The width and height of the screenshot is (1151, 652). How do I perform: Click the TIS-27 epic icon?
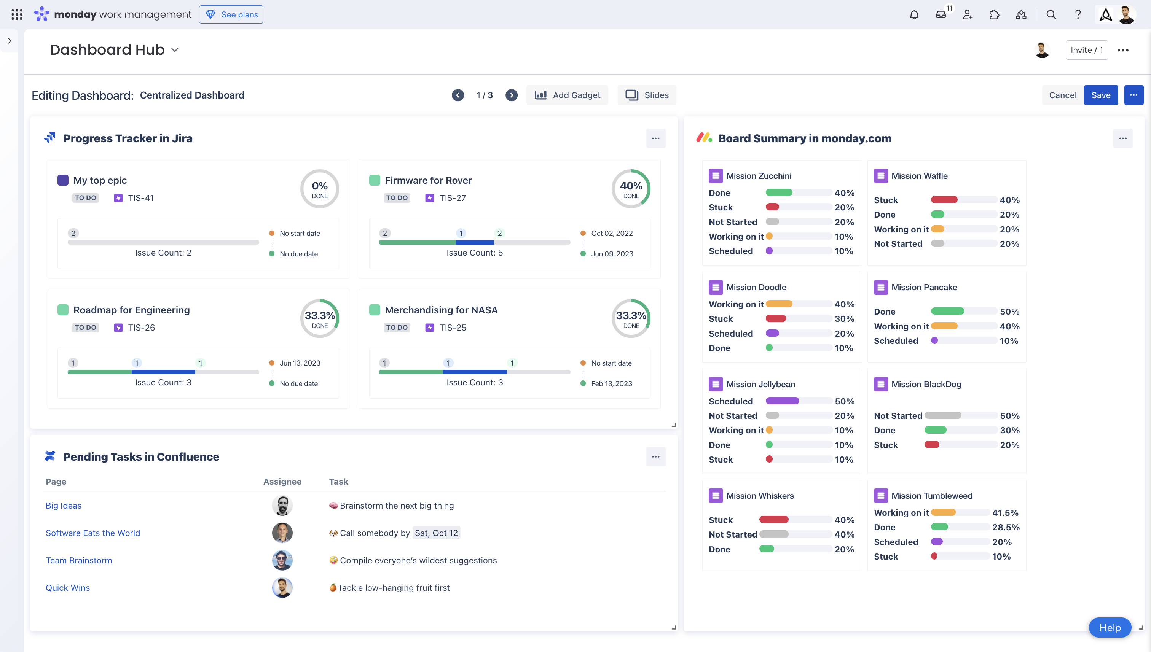point(430,198)
